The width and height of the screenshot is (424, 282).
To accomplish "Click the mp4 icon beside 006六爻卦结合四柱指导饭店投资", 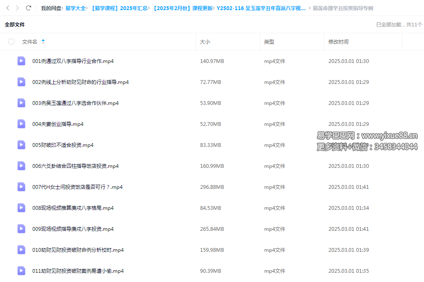I will tap(21, 166).
